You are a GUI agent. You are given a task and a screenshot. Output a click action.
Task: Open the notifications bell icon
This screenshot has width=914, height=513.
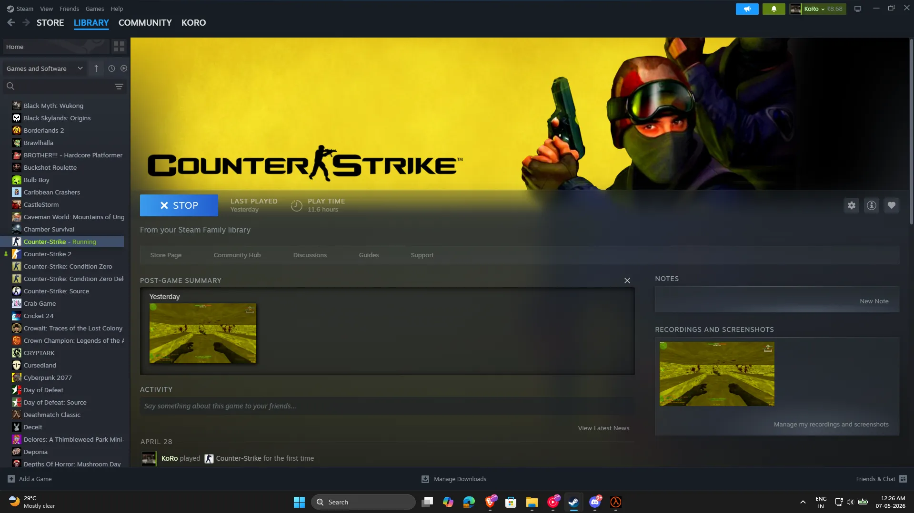773,9
